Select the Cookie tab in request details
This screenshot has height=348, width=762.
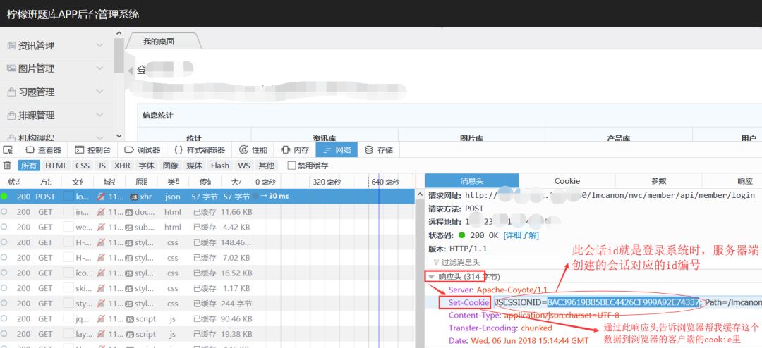567,181
